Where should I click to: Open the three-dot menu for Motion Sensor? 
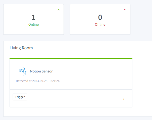pos(124,98)
